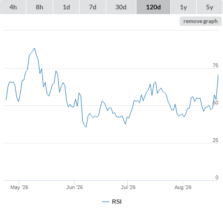This screenshot has width=223, height=214.
Task: Click the 75 level axis label
Action: (x=215, y=65)
